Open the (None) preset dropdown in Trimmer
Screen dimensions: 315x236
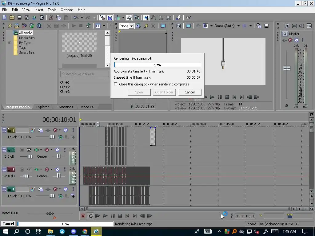point(131,26)
